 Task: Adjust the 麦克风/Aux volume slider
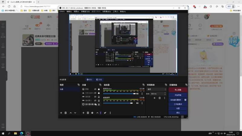(119, 94)
